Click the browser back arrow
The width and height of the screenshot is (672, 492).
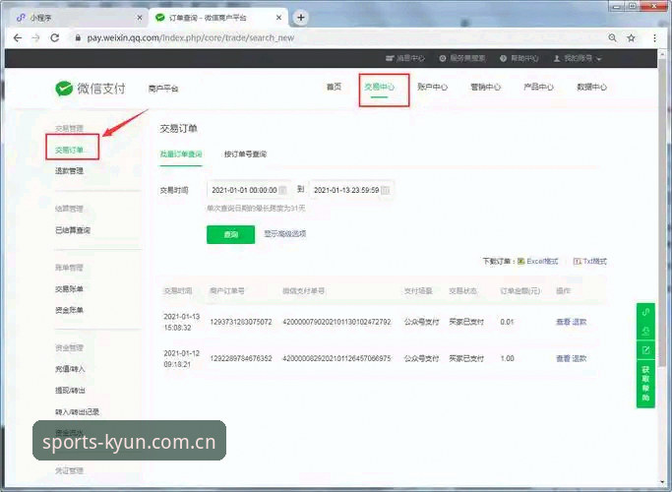click(x=18, y=37)
